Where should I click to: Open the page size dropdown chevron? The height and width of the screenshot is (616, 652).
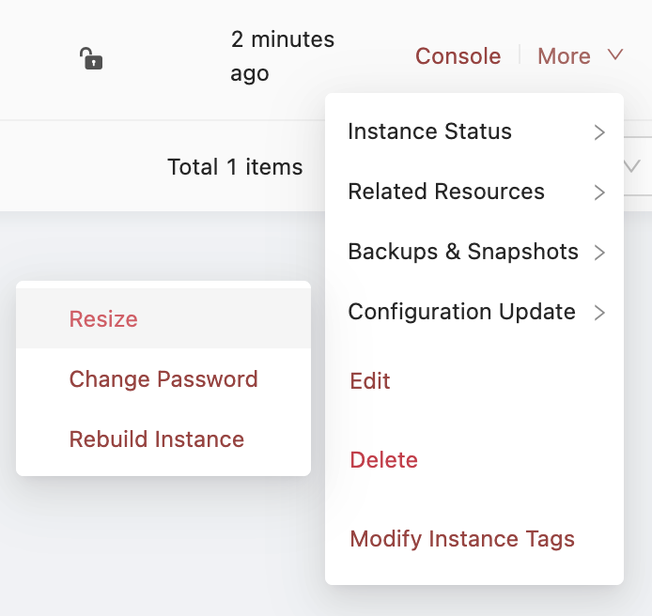(x=630, y=167)
